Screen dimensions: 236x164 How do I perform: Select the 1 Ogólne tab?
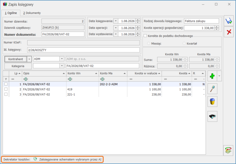click(11, 13)
